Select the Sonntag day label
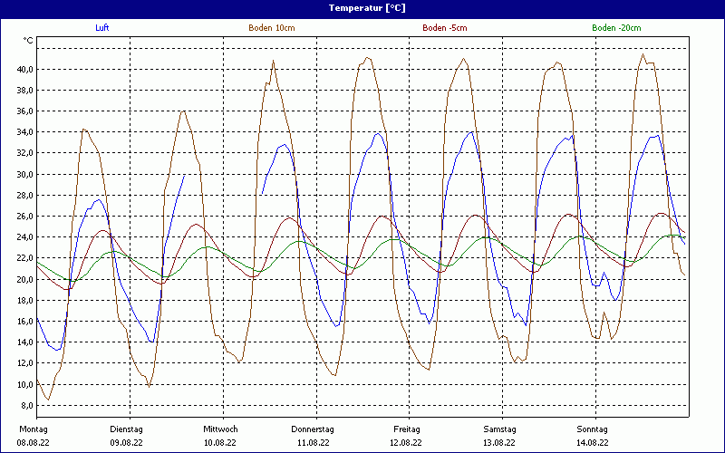The image size is (725, 453). coord(593,429)
